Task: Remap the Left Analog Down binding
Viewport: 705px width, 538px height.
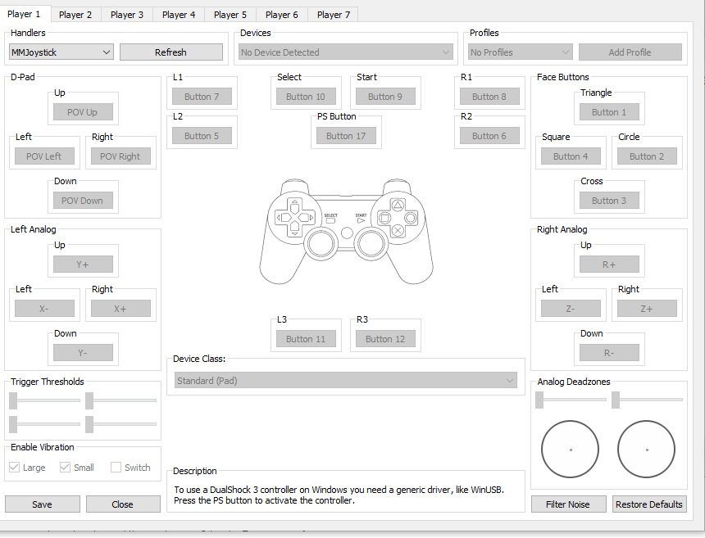Action: tap(83, 352)
